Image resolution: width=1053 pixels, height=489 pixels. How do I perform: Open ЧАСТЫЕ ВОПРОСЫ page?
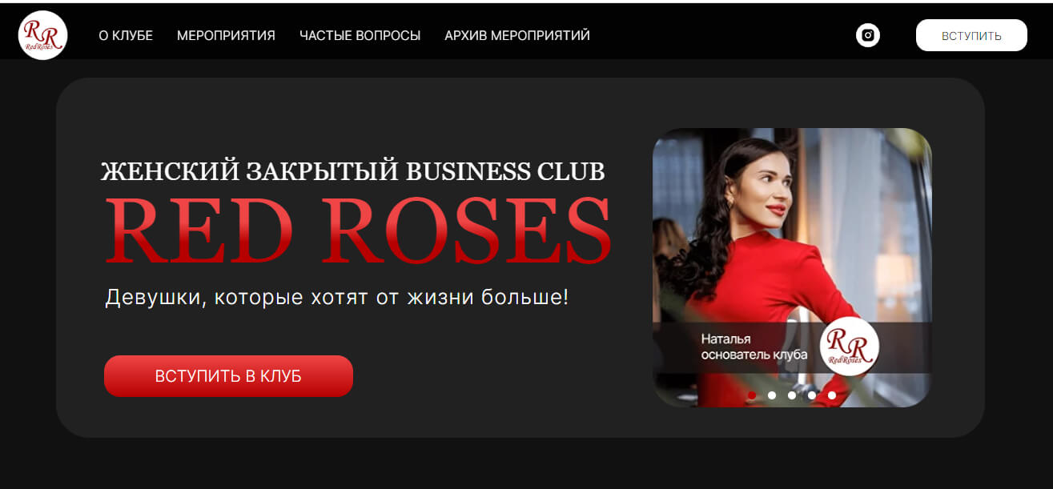pos(360,36)
